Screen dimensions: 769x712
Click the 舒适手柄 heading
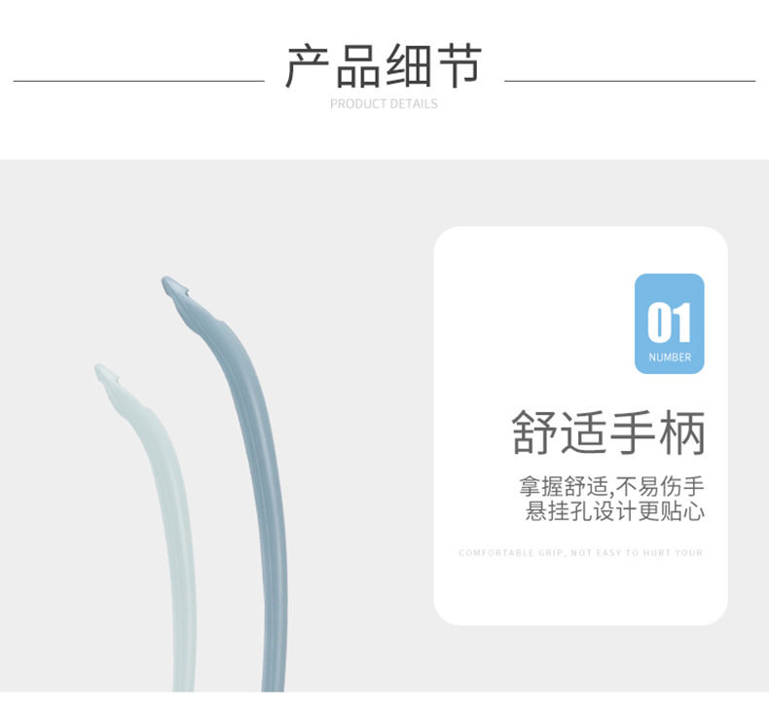(608, 432)
